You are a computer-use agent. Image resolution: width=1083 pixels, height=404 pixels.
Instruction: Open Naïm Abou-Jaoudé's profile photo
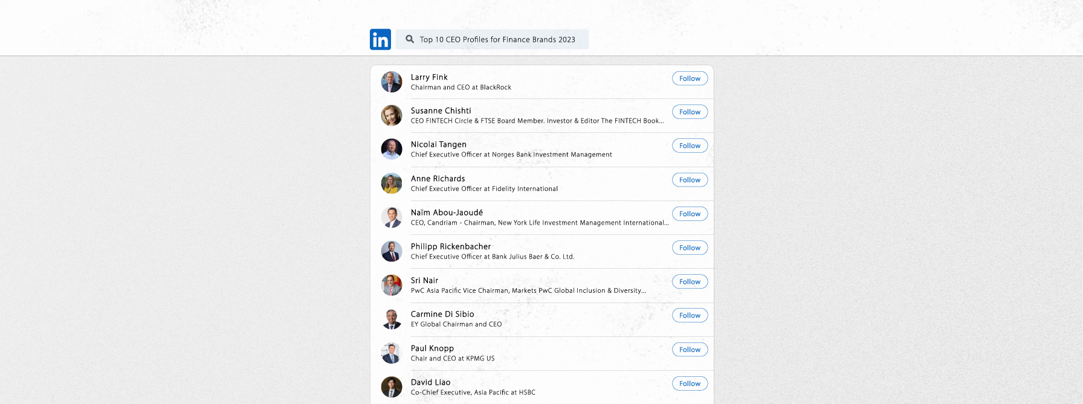(x=392, y=217)
